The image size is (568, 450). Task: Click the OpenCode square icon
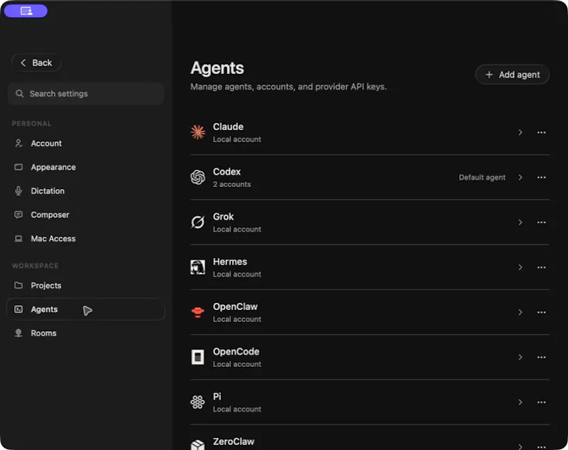[x=198, y=357]
